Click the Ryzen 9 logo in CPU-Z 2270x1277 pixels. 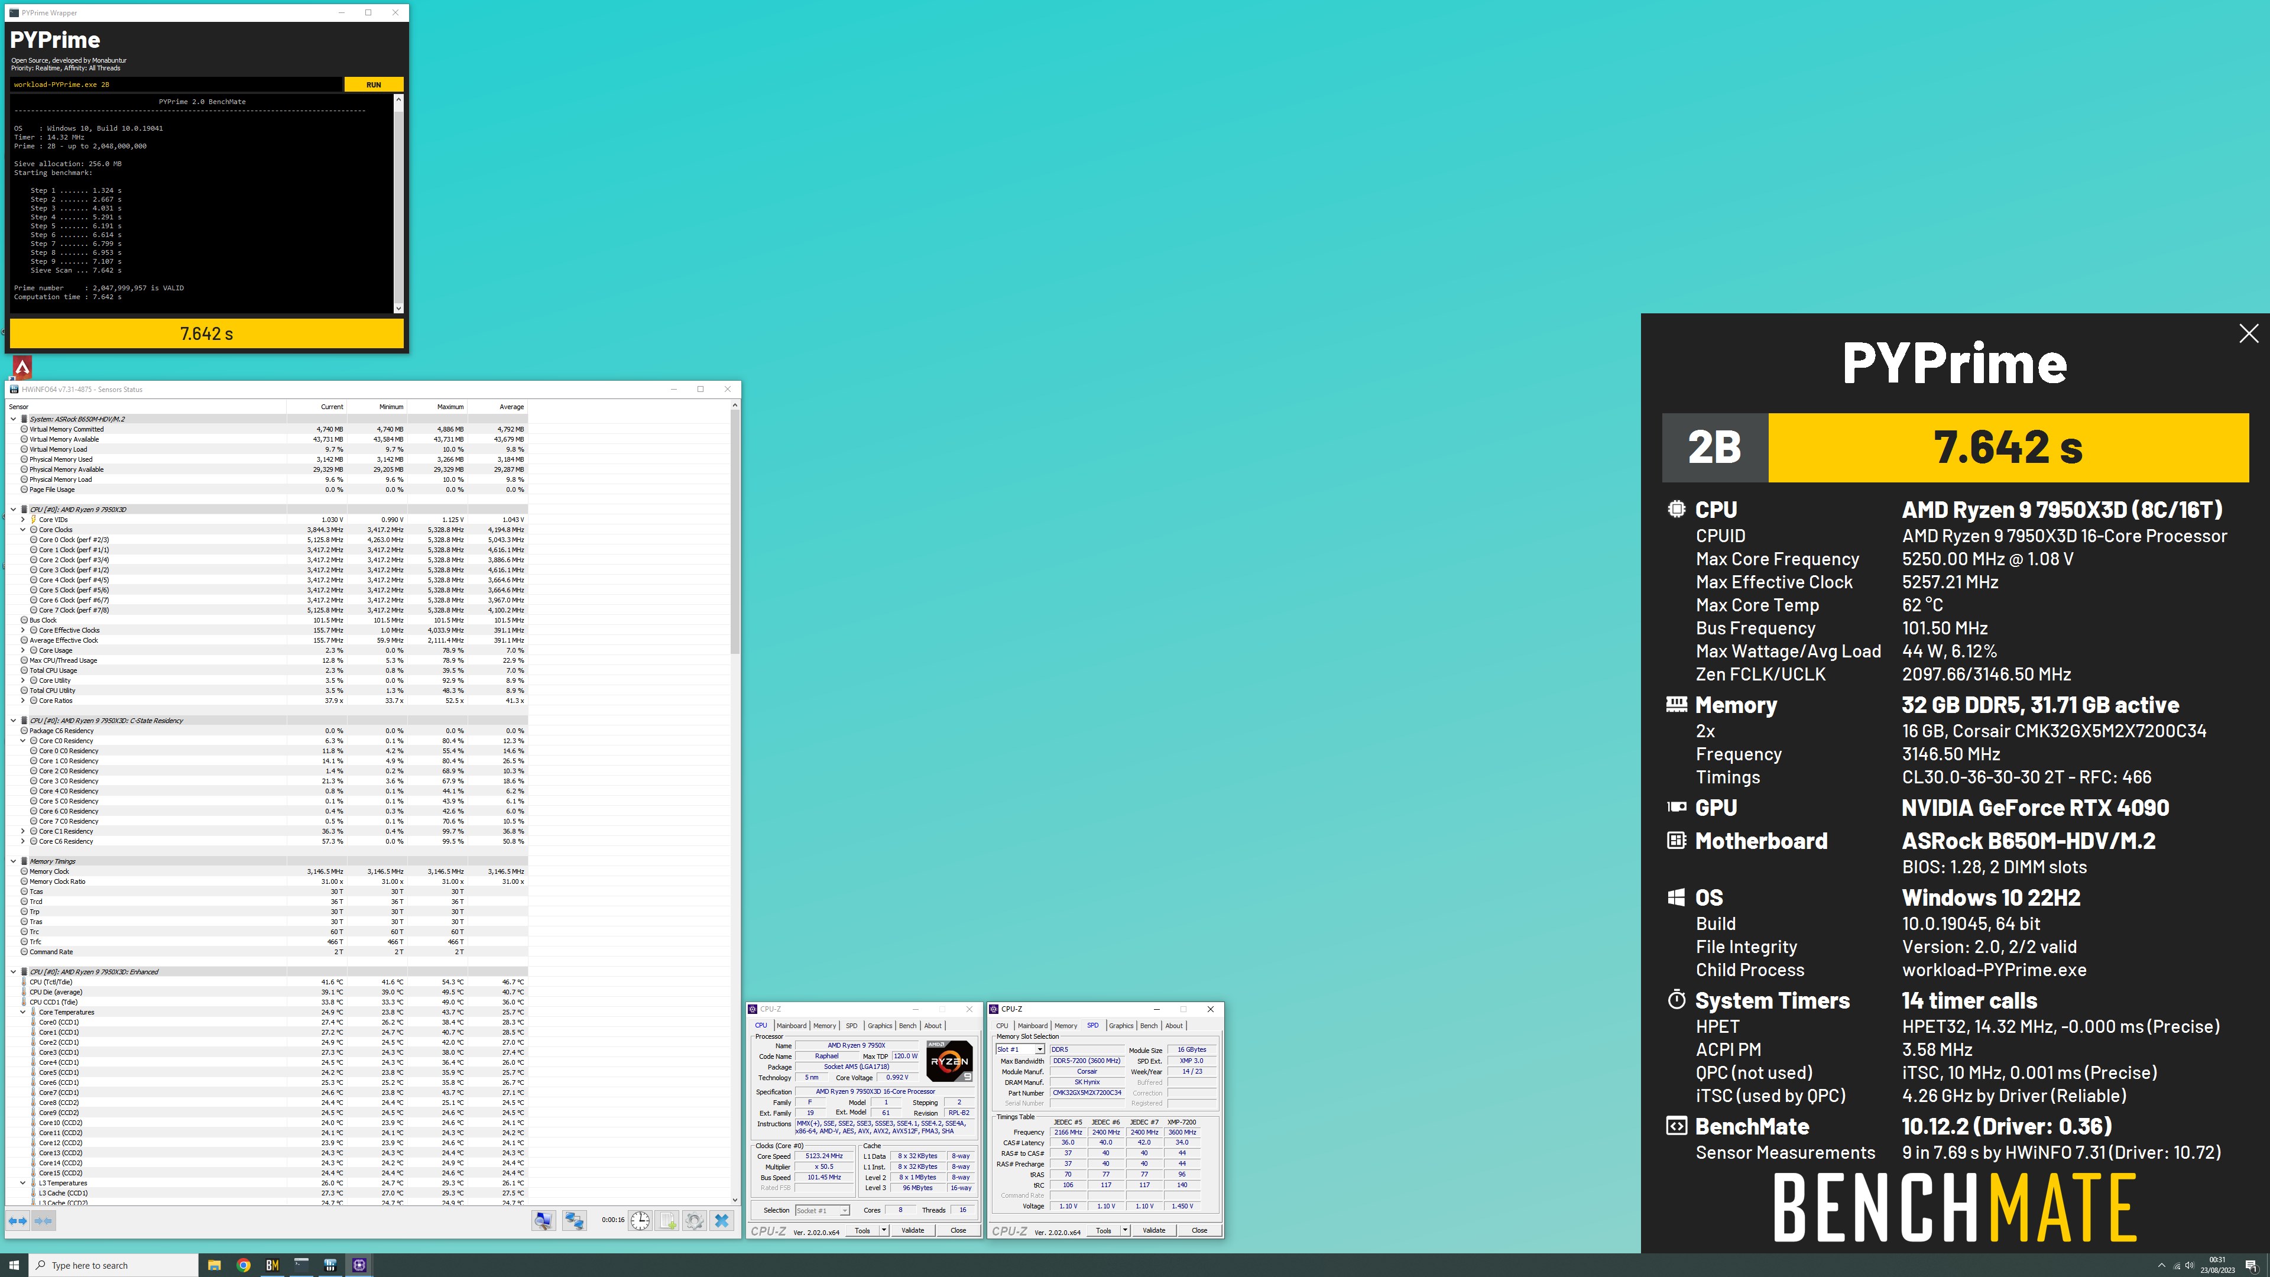[x=949, y=1061]
